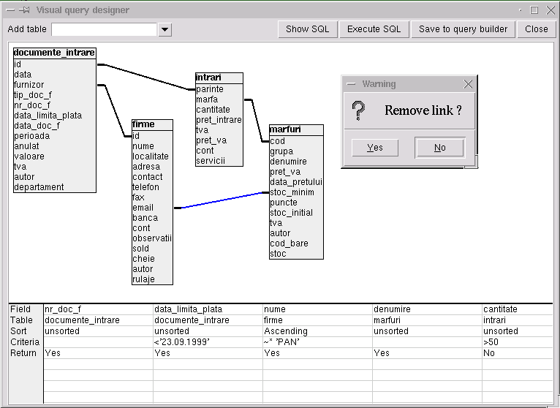This screenshot has height=408, width=560.
Task: Click Return Yes cell under nr_doc_f
Action: (98, 353)
